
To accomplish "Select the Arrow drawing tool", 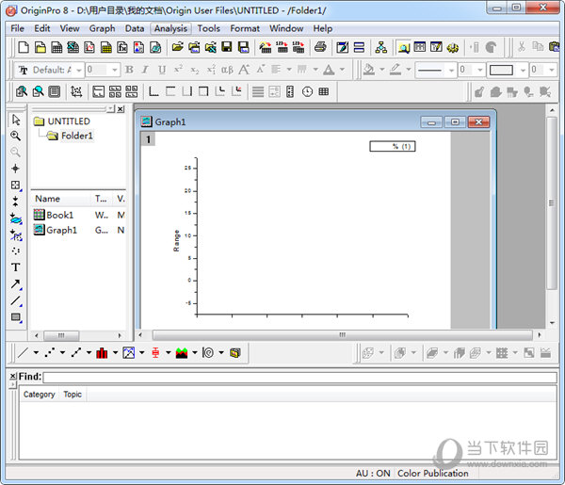I will [x=15, y=284].
